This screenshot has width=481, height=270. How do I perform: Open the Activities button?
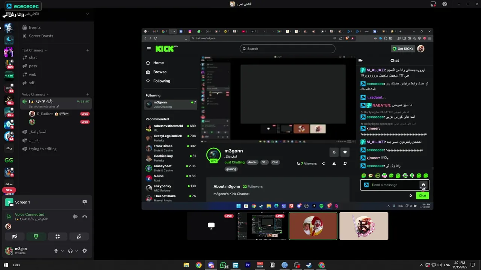point(57,237)
